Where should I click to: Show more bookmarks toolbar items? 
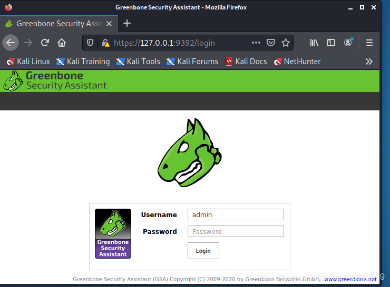point(369,61)
